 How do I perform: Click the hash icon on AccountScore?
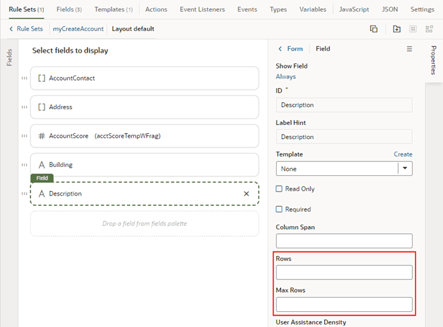tap(41, 136)
